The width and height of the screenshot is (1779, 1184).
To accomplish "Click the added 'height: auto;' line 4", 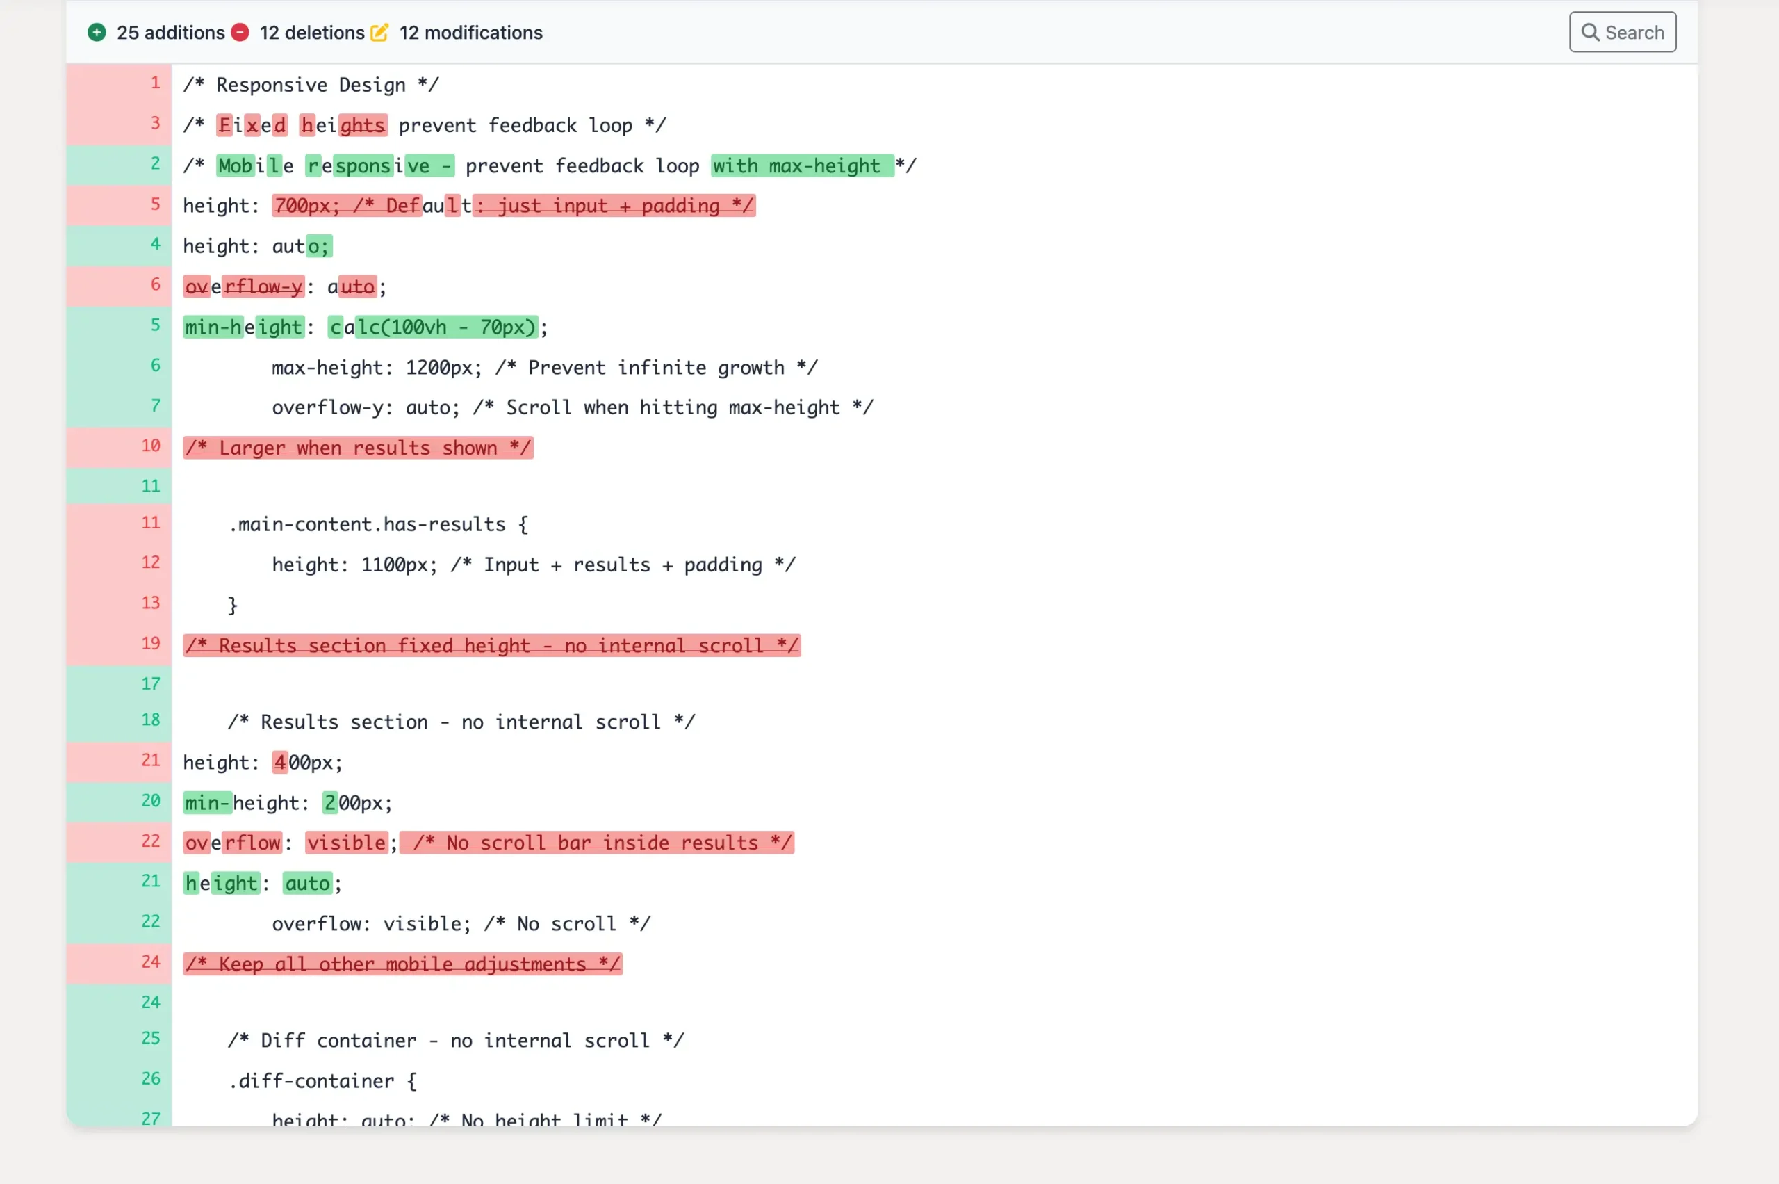I will coord(257,246).
